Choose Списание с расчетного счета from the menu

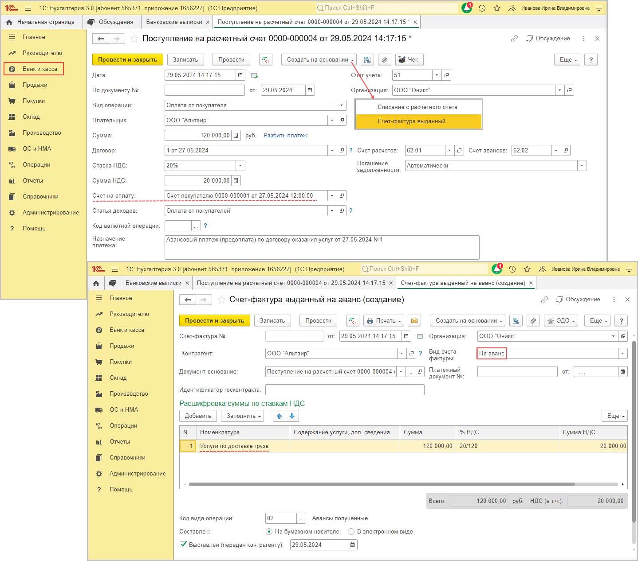418,107
